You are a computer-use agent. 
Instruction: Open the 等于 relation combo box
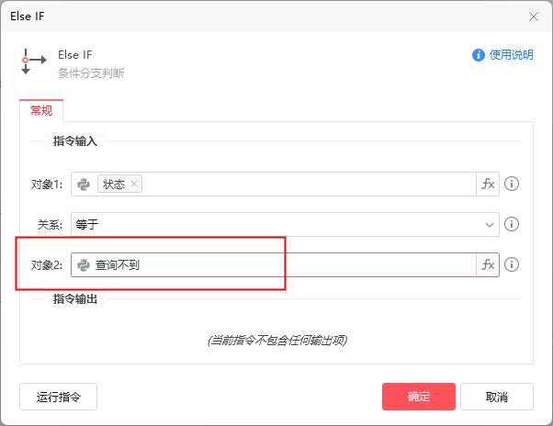[276, 224]
